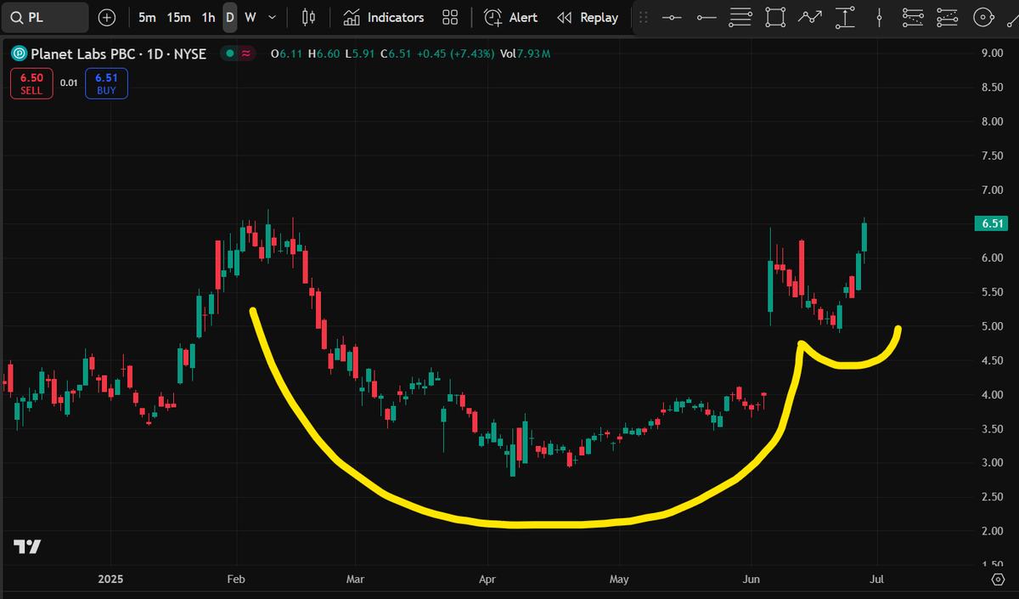Click the 9.00 price scale label
The width and height of the screenshot is (1019, 599).
coord(993,53)
